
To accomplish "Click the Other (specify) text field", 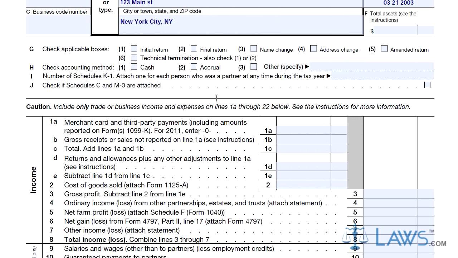I will pyautogui.click(x=372, y=67).
